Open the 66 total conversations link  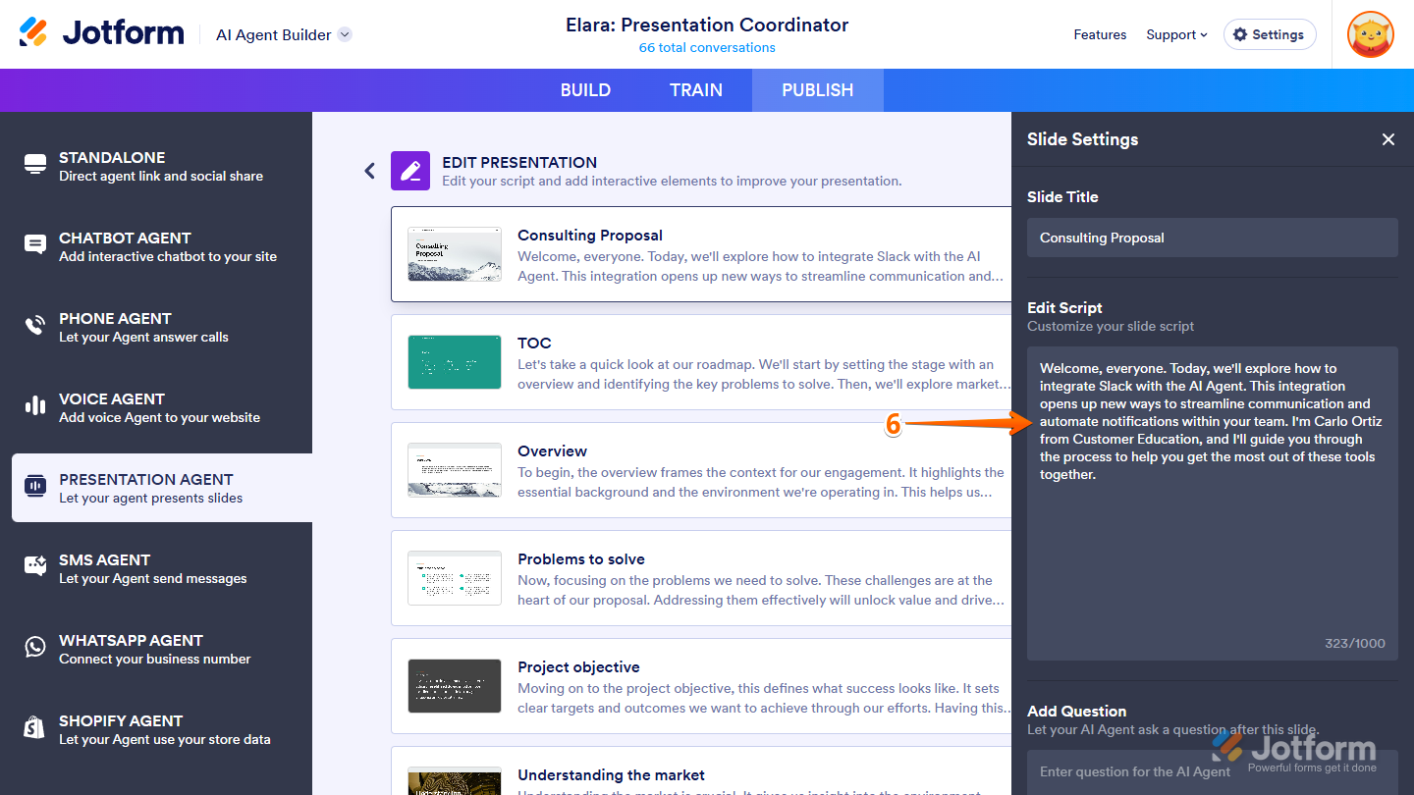click(x=707, y=48)
